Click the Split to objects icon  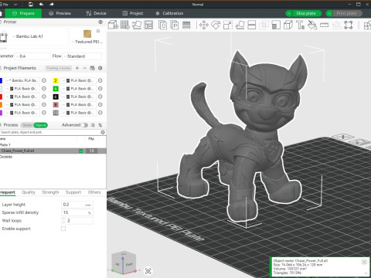pyautogui.click(x=162, y=25)
